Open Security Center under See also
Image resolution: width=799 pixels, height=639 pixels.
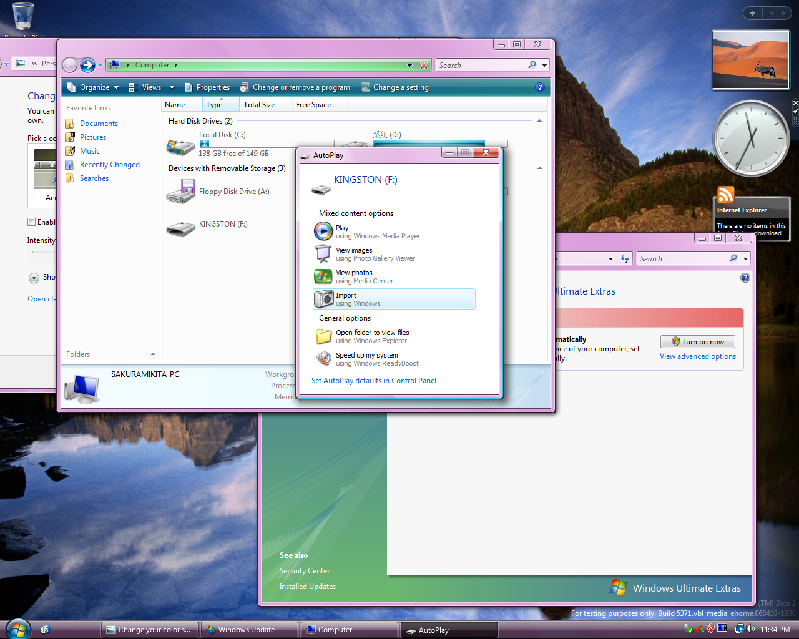click(305, 571)
